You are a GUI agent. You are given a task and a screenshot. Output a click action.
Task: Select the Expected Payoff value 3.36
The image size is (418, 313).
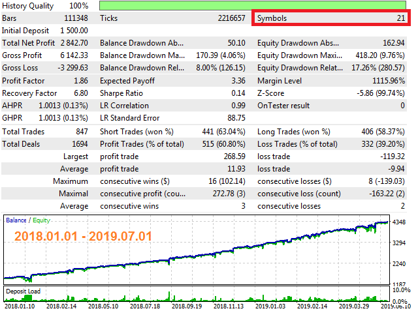pyautogui.click(x=238, y=81)
